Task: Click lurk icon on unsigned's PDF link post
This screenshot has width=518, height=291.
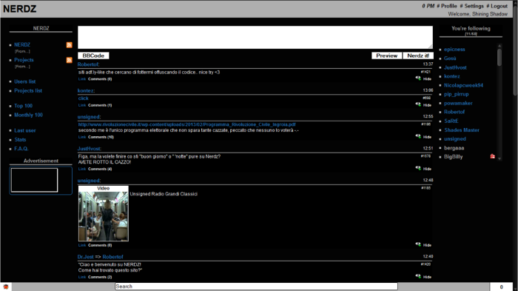Action: (x=418, y=136)
